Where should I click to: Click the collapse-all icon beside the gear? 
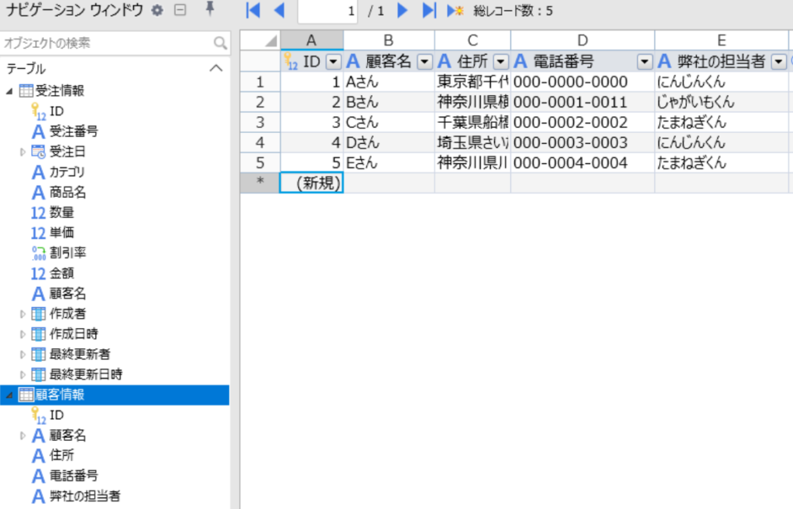tap(180, 10)
